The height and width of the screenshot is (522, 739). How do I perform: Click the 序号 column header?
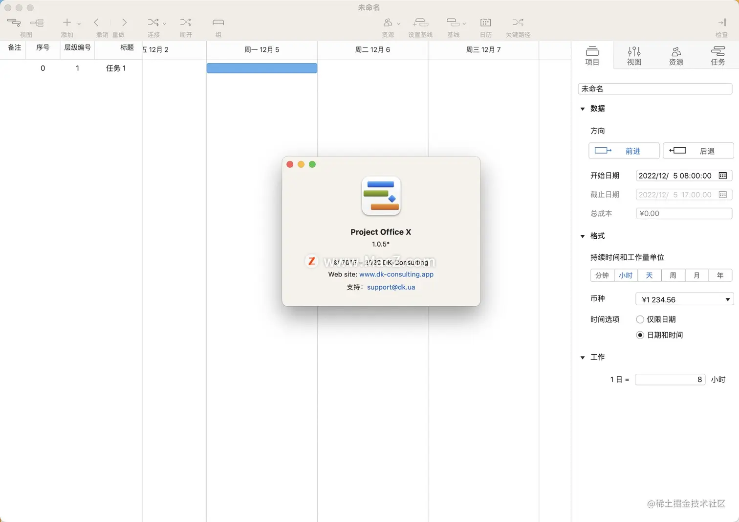click(x=43, y=47)
